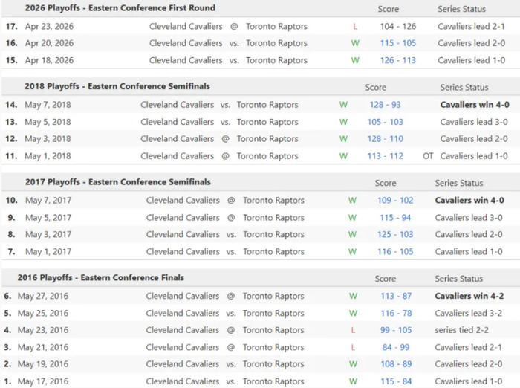Click Cleveland Cavaliers in the May 5, 2017 row
Viewport: 520px width, 388px height.
click(x=183, y=218)
